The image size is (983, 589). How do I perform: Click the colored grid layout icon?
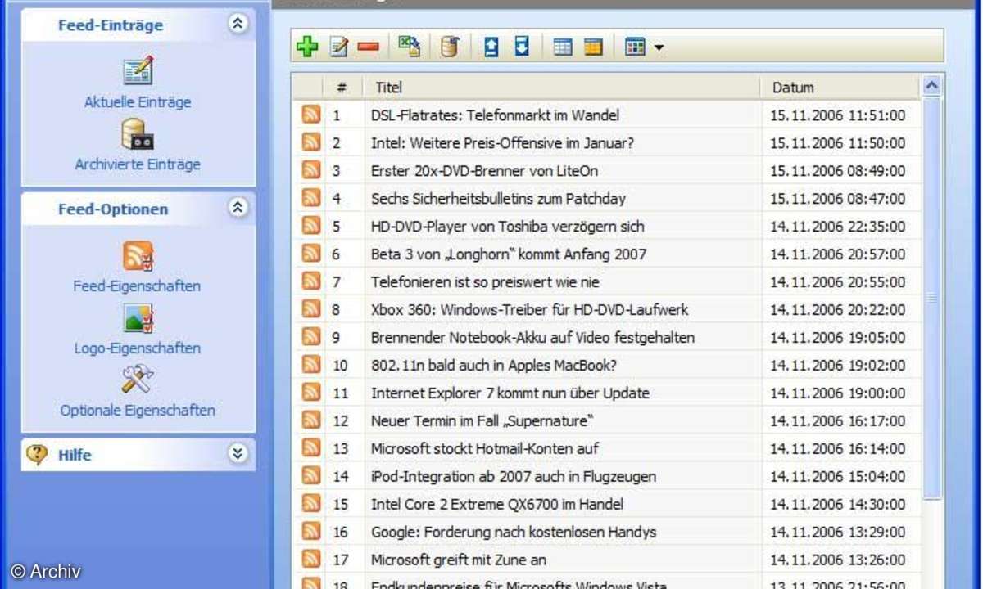[635, 47]
